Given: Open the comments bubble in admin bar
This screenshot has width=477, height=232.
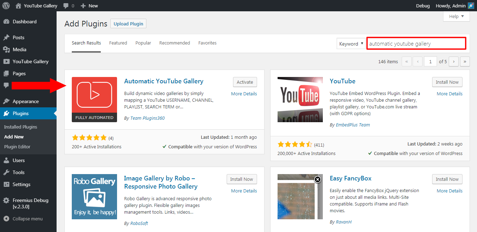Looking at the screenshot, I should coord(69,6).
